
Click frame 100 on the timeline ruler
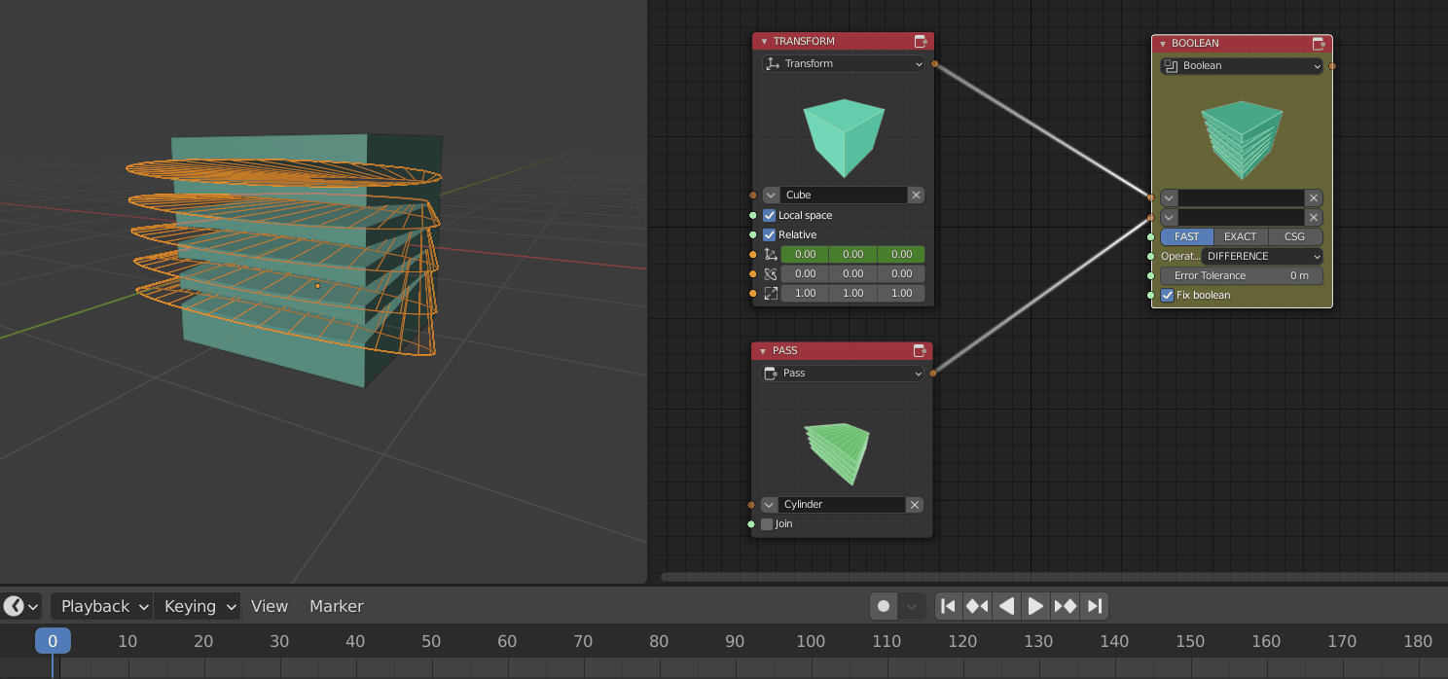pyautogui.click(x=811, y=641)
